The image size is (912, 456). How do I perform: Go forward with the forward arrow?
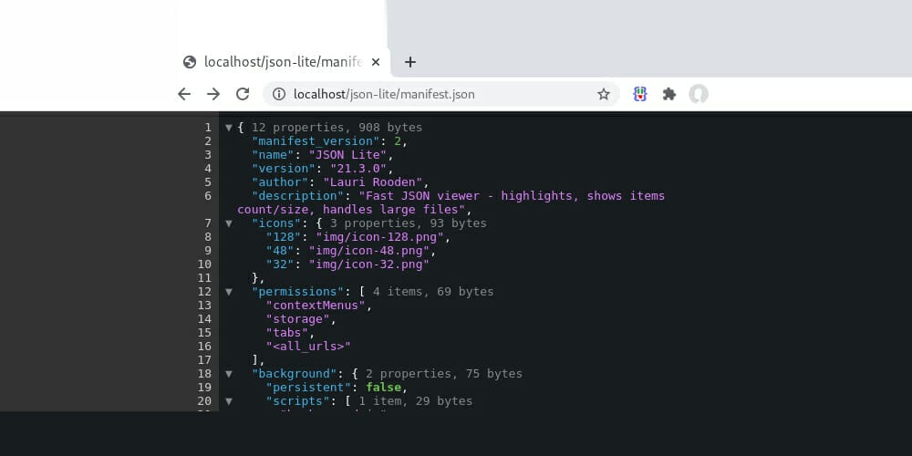pyautogui.click(x=213, y=94)
